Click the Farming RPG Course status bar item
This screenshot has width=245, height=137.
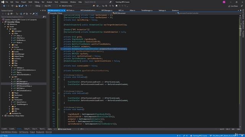click(199, 136)
